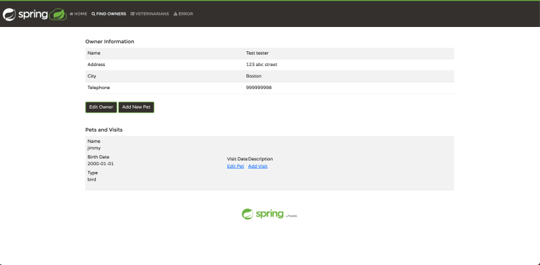Follow the Edit Pet link
Image resolution: width=540 pixels, height=265 pixels.
[236, 167]
